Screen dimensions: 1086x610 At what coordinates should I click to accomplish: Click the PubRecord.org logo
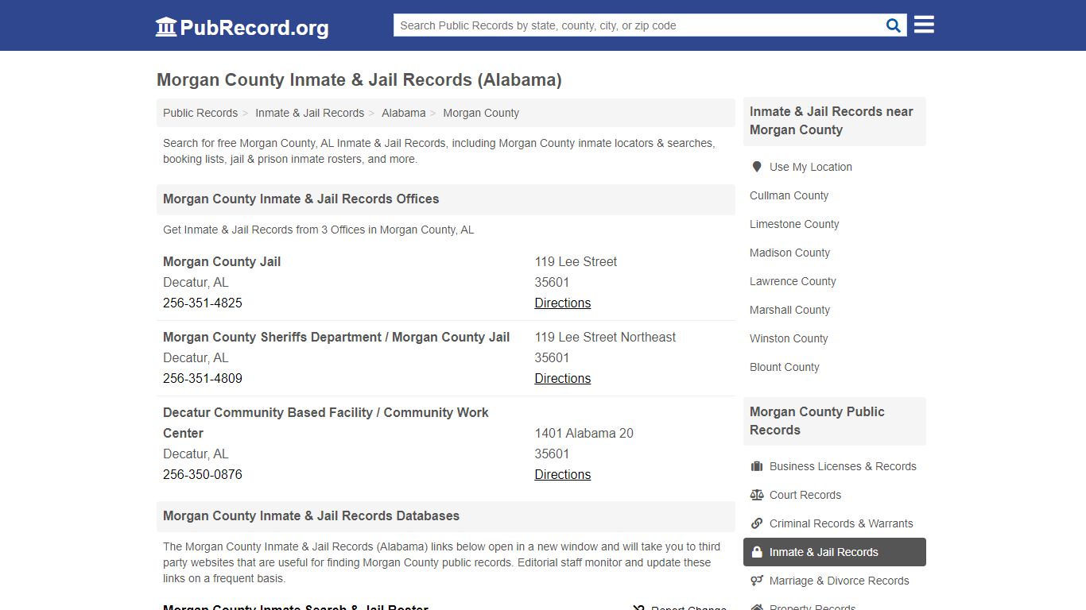[x=242, y=27]
